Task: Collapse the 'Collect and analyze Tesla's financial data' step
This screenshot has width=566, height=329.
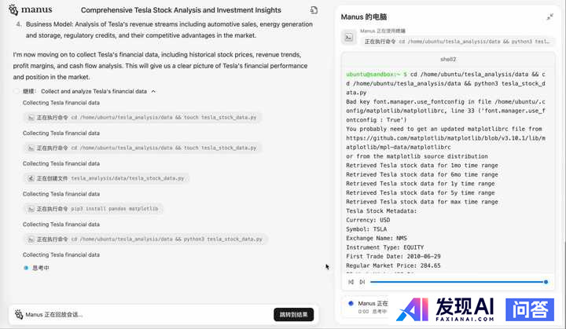Action: (153, 91)
